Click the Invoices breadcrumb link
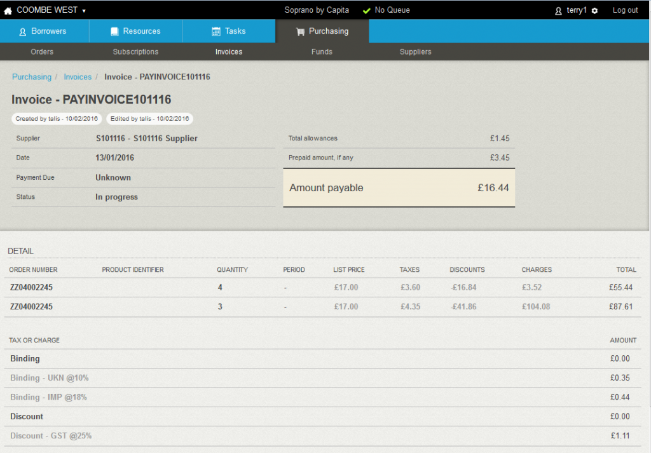The image size is (651, 453). tap(78, 77)
